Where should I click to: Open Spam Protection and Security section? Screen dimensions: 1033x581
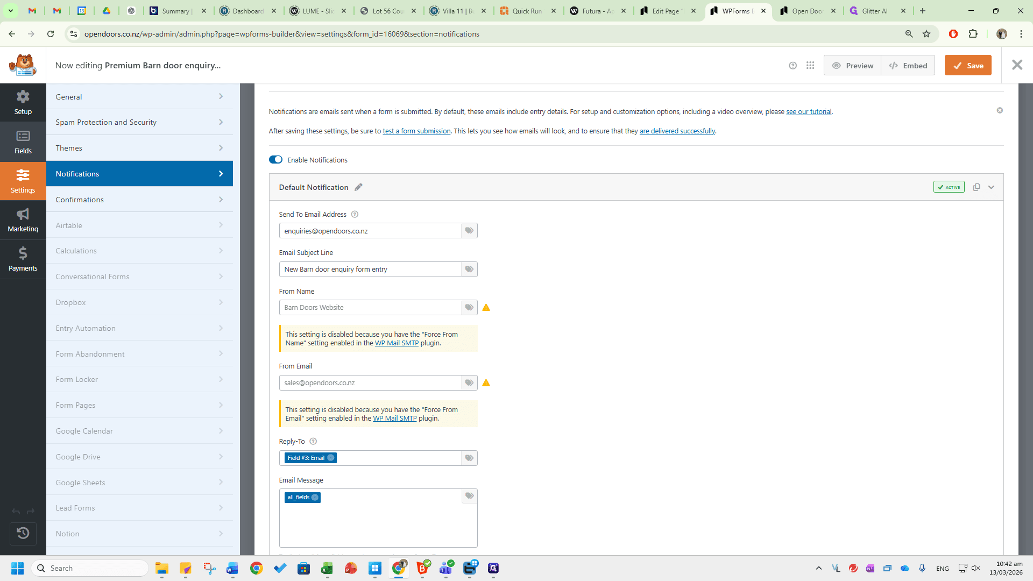pyautogui.click(x=139, y=122)
